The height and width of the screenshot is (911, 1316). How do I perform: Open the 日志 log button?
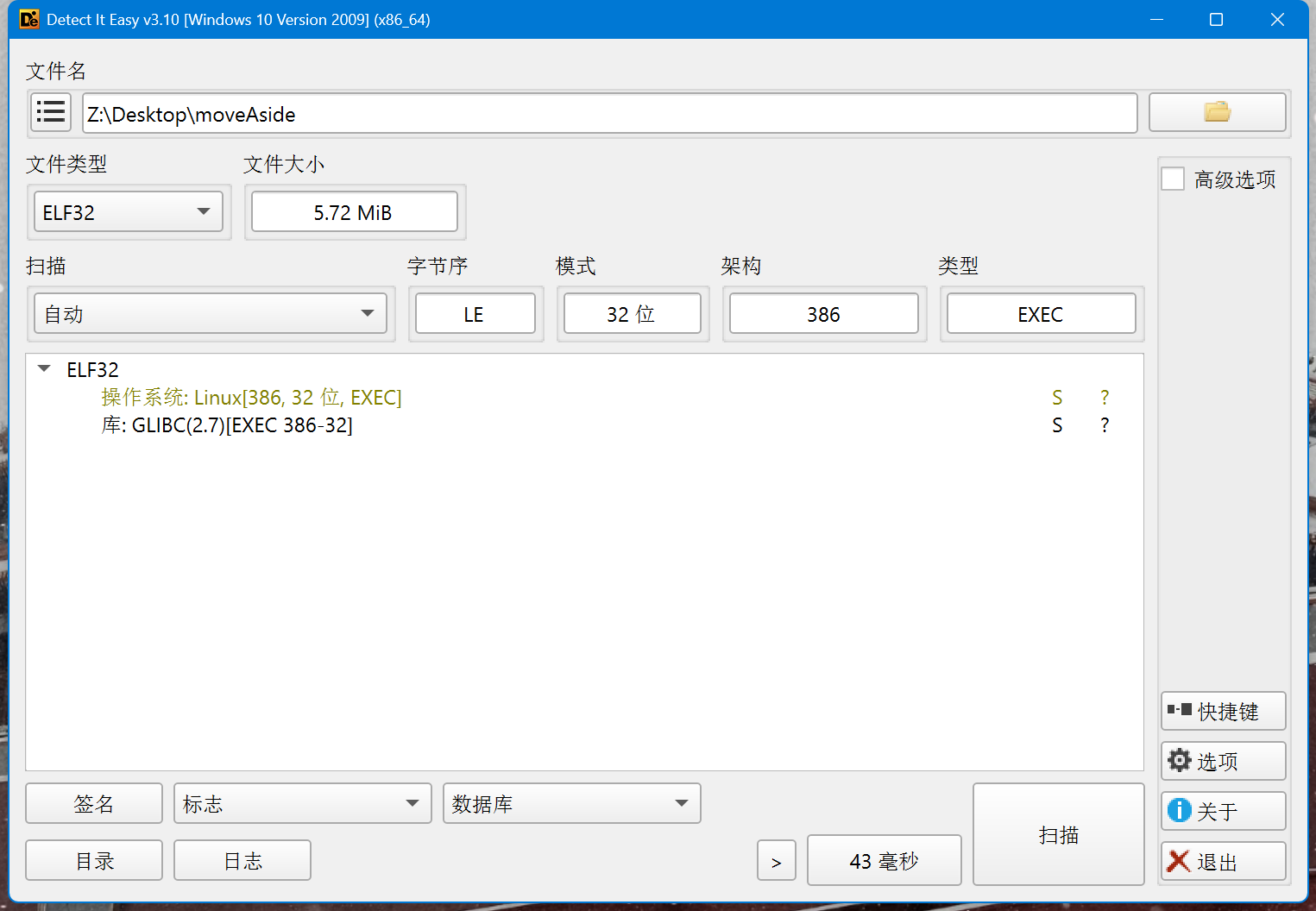242,860
